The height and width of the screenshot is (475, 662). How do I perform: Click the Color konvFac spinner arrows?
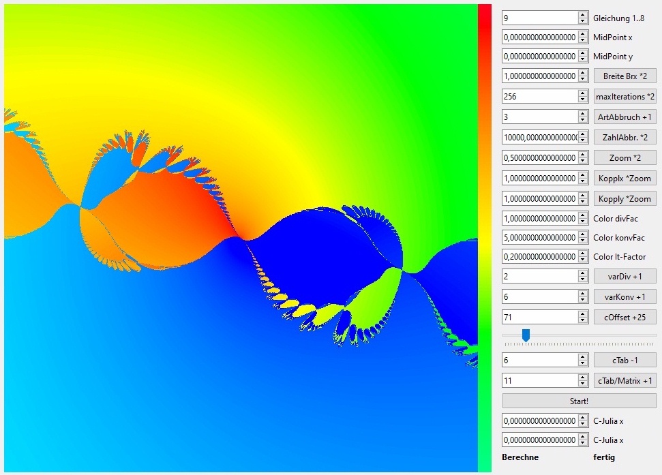tap(583, 237)
